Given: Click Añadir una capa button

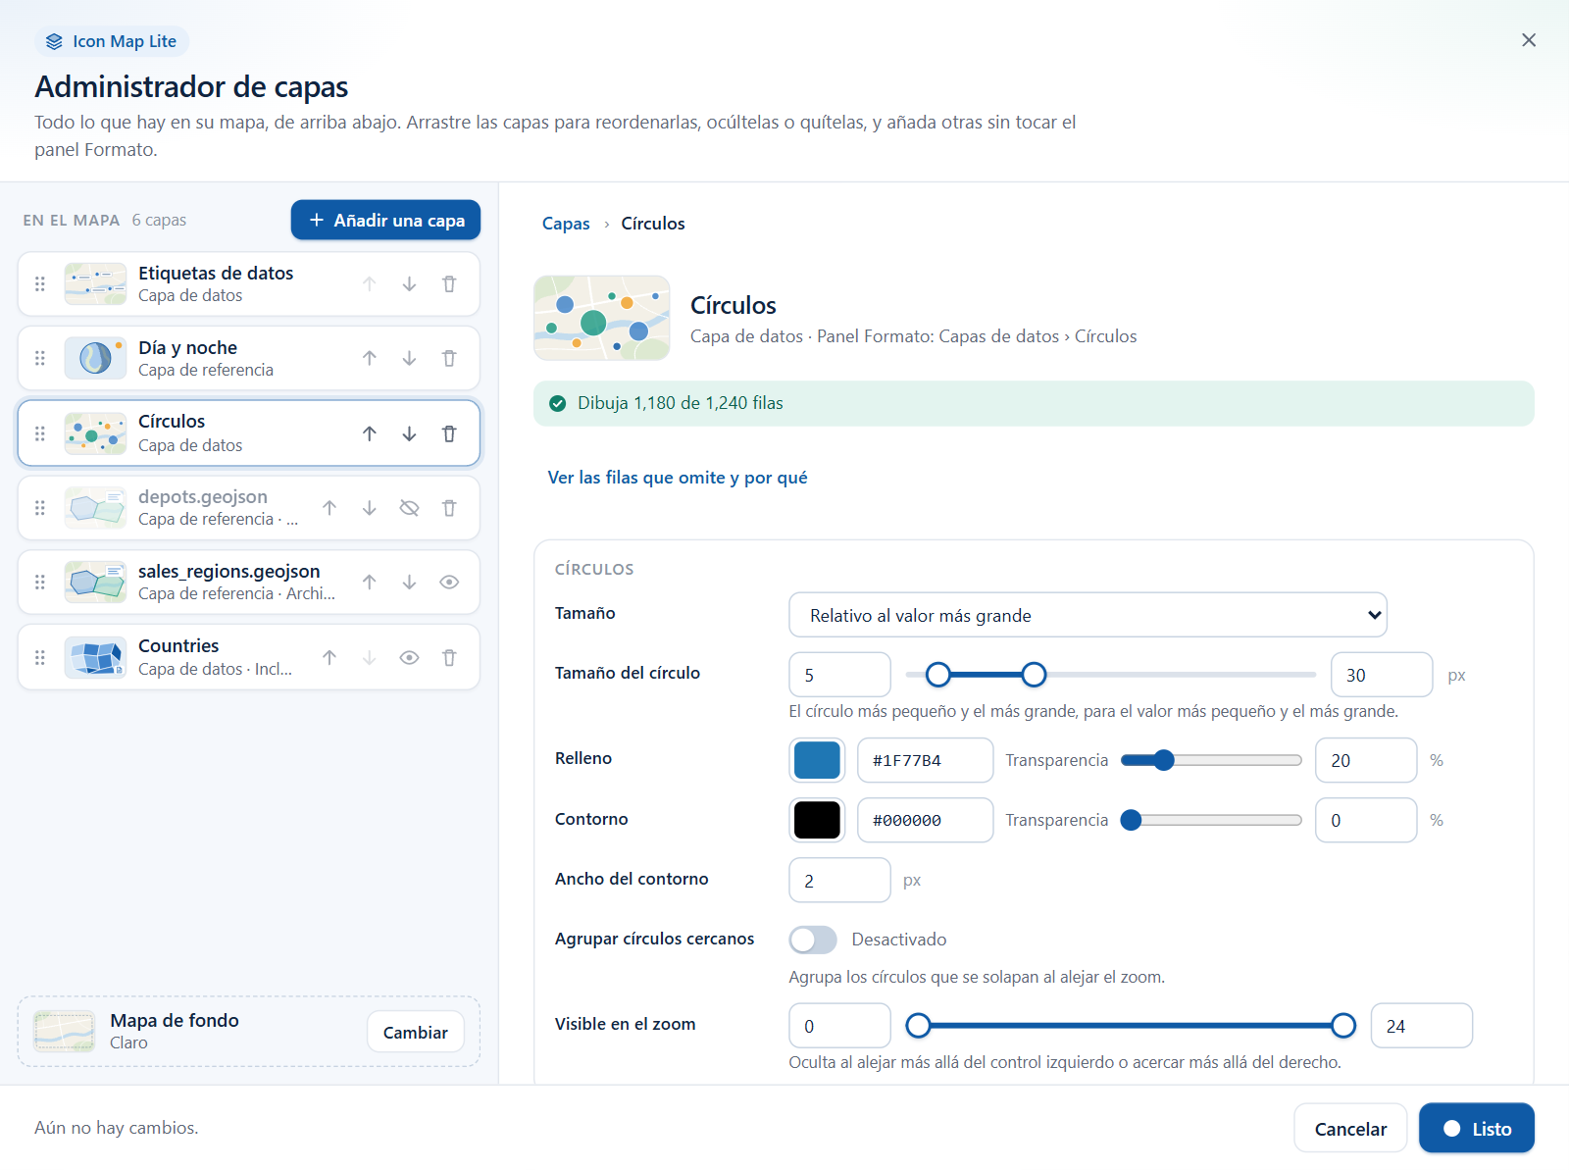Looking at the screenshot, I should click(x=385, y=220).
